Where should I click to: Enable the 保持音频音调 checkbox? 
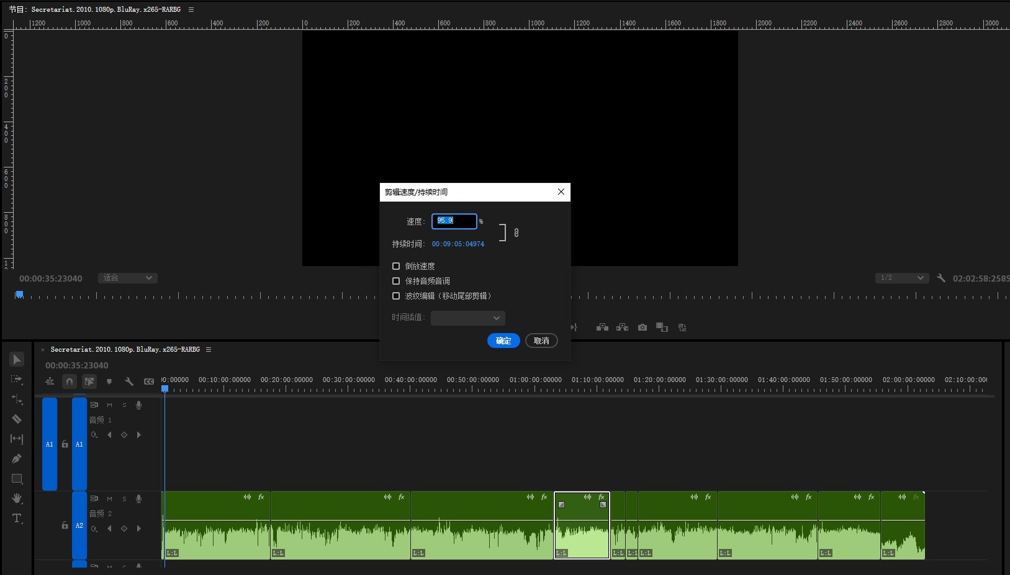[x=396, y=281]
